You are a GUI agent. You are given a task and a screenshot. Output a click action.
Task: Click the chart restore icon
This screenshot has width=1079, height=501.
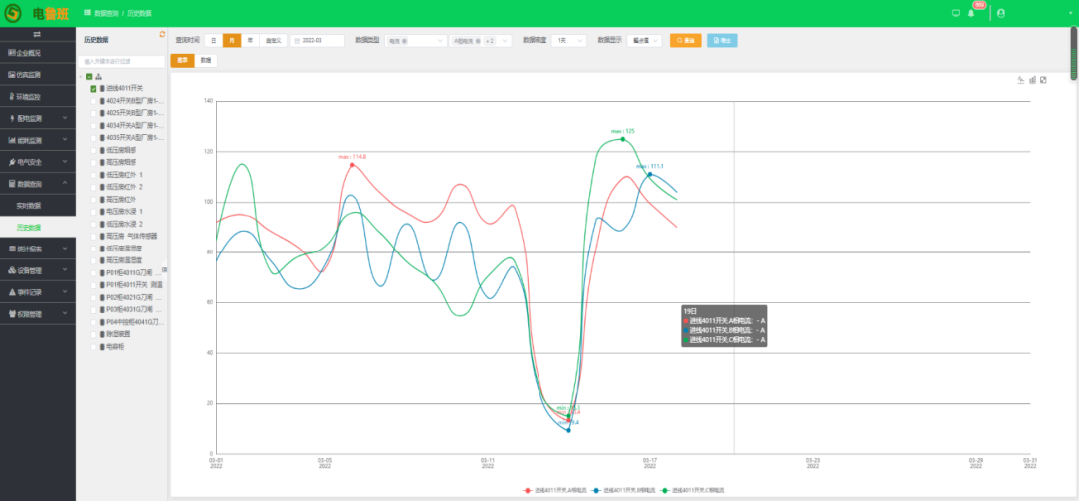tap(1043, 80)
